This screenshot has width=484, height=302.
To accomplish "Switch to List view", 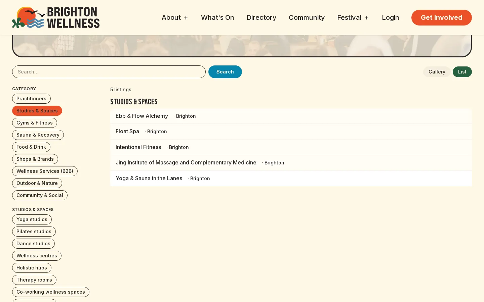I will click(x=462, y=72).
